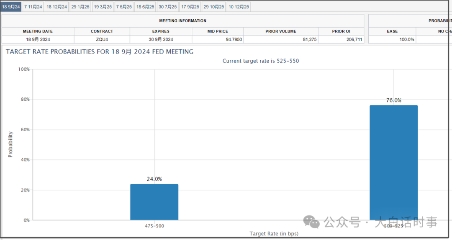Click the 475-500 axis label
The height and width of the screenshot is (240, 452).
coord(154,226)
